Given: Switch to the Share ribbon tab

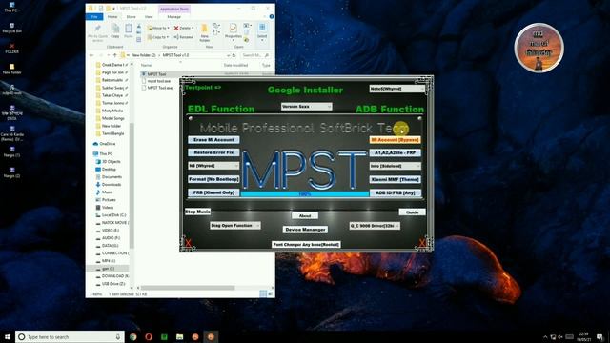Looking at the screenshot, I should [x=132, y=17].
